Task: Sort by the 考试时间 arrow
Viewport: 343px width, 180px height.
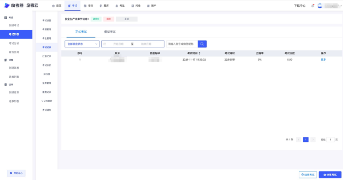Action: [200, 53]
